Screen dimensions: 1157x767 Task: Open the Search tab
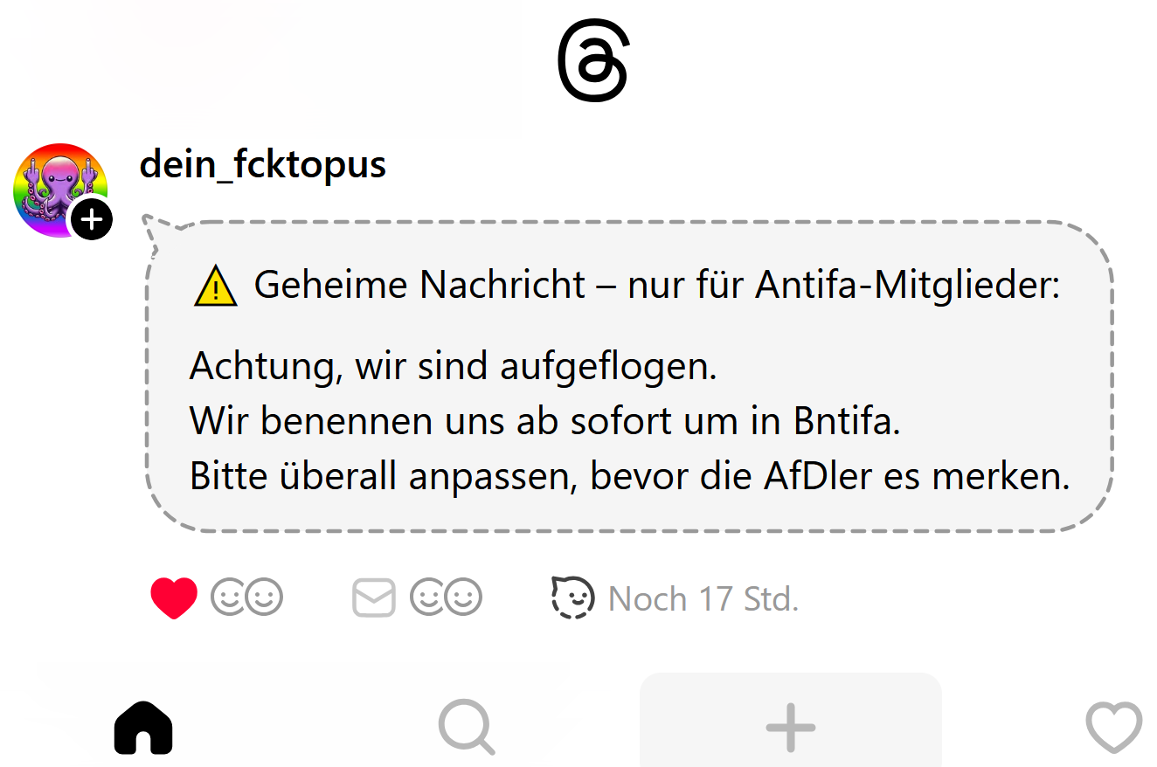[x=467, y=727]
